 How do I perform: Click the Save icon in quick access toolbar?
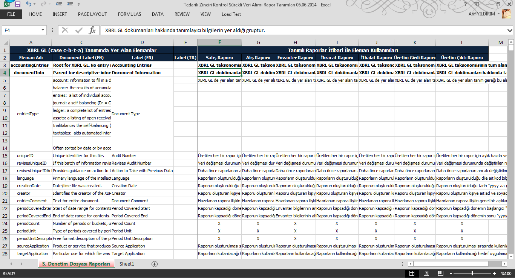[x=17, y=4]
